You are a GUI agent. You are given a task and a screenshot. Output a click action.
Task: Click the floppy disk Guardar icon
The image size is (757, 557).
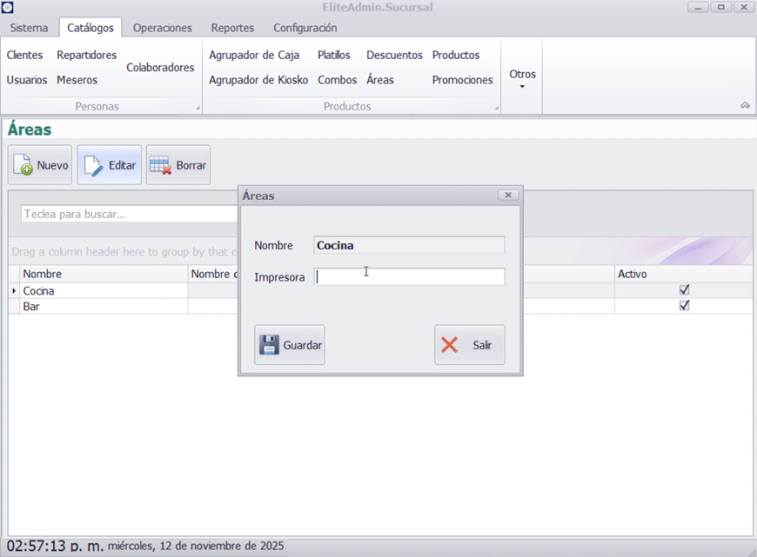tap(270, 345)
